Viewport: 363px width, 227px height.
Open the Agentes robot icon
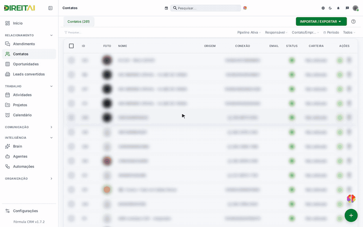(8, 156)
